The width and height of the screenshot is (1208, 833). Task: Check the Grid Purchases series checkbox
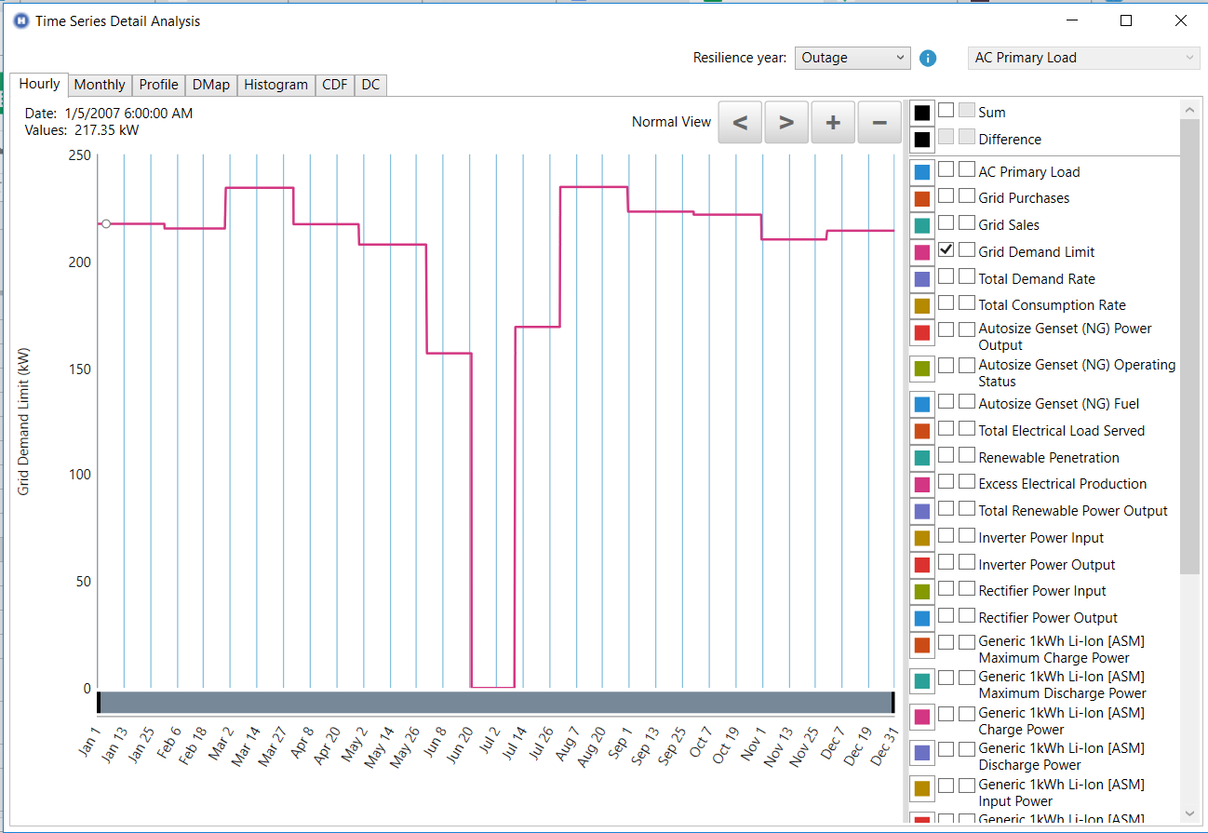tap(946, 197)
